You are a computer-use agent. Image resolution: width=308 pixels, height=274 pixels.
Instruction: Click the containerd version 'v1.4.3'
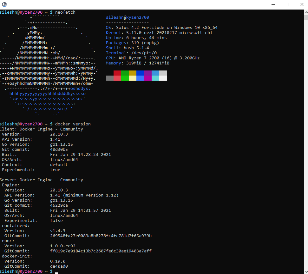tap(58, 231)
